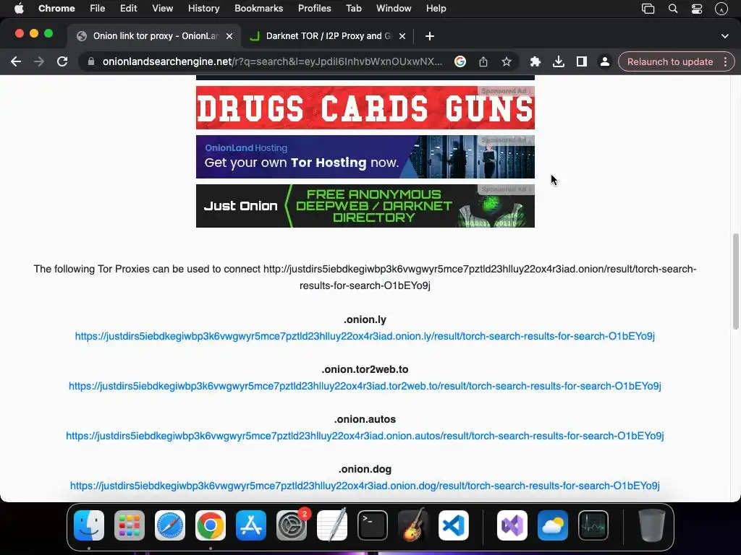Show the Chrome downloads list
This screenshot has width=741, height=555.
pos(558,62)
